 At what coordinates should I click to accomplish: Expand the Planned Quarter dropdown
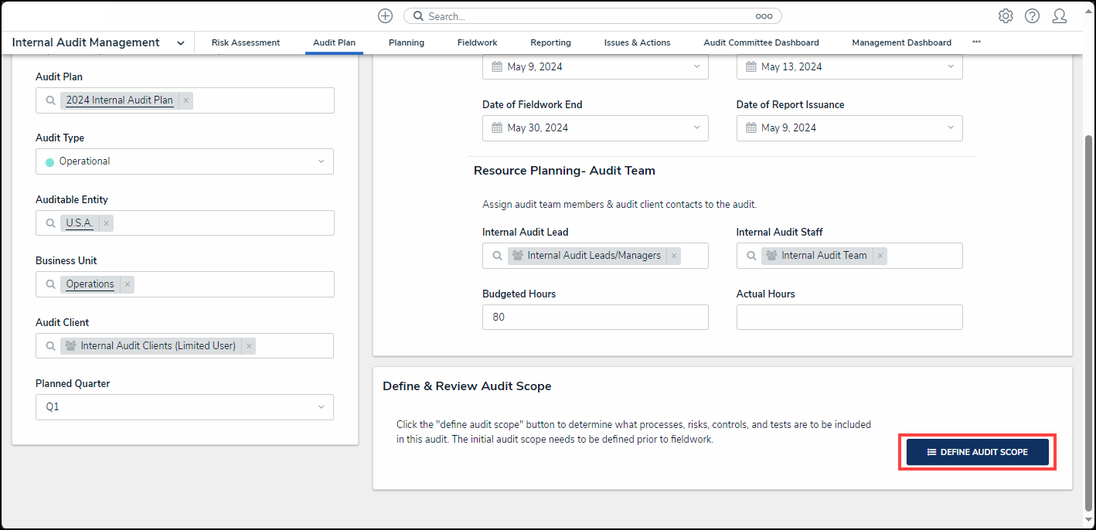point(321,407)
